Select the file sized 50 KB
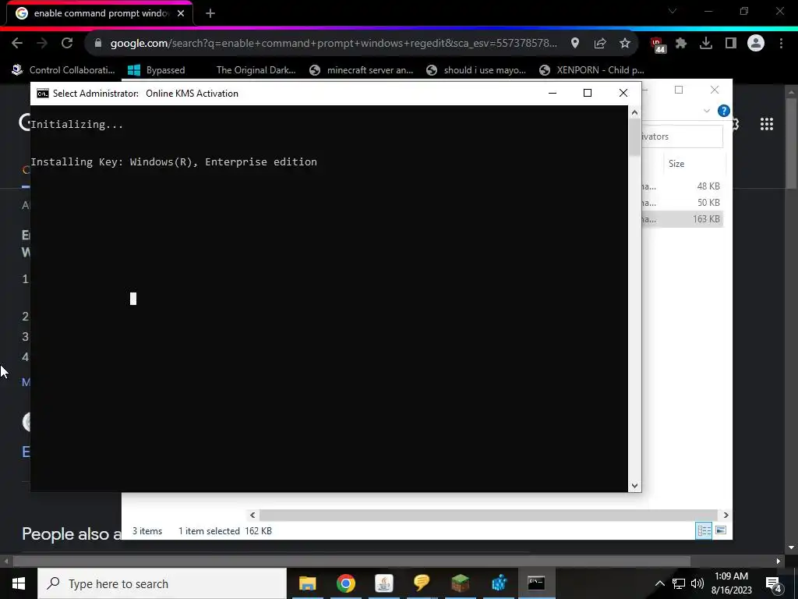798x599 pixels. [682, 203]
